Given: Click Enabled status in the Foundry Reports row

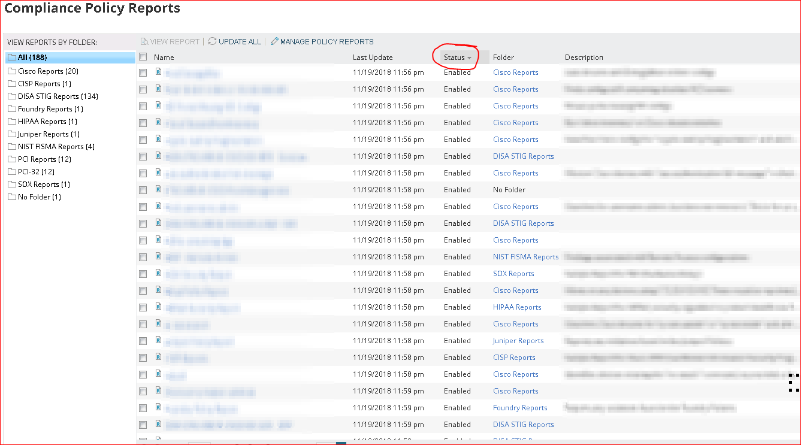Looking at the screenshot, I should pos(457,408).
